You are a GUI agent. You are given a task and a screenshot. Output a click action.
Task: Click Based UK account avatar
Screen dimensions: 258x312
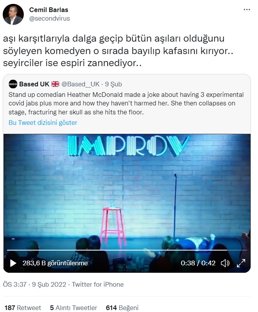13,84
